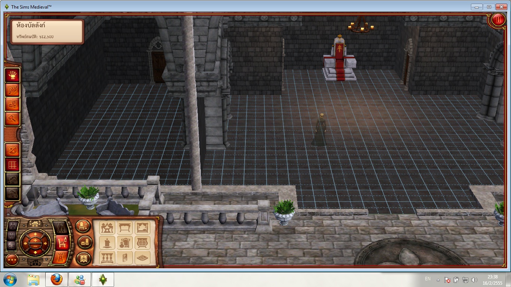Pick the sledgehammer demolish tool
Viewport: 511px width, 287px height.
13,119
